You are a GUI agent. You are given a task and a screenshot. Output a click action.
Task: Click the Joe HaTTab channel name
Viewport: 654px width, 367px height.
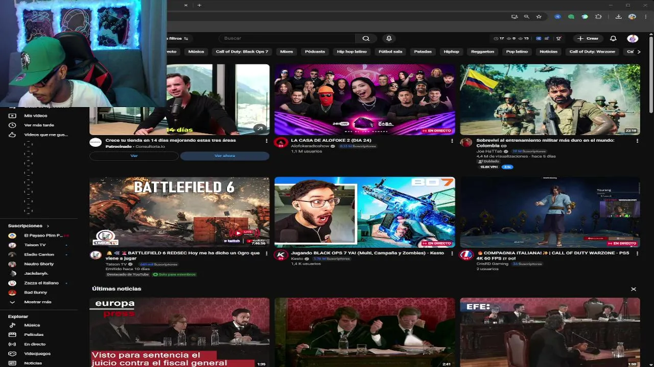489,151
